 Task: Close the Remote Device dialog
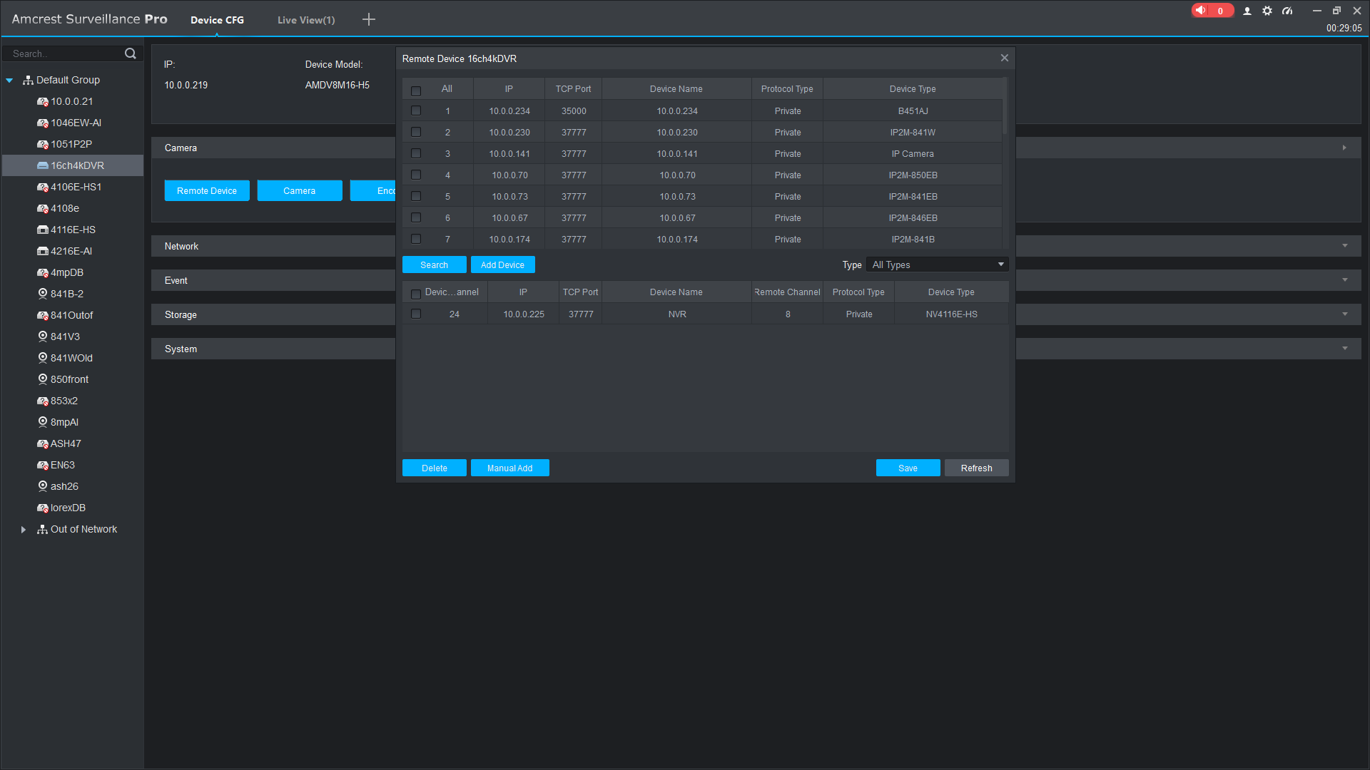coord(1005,58)
